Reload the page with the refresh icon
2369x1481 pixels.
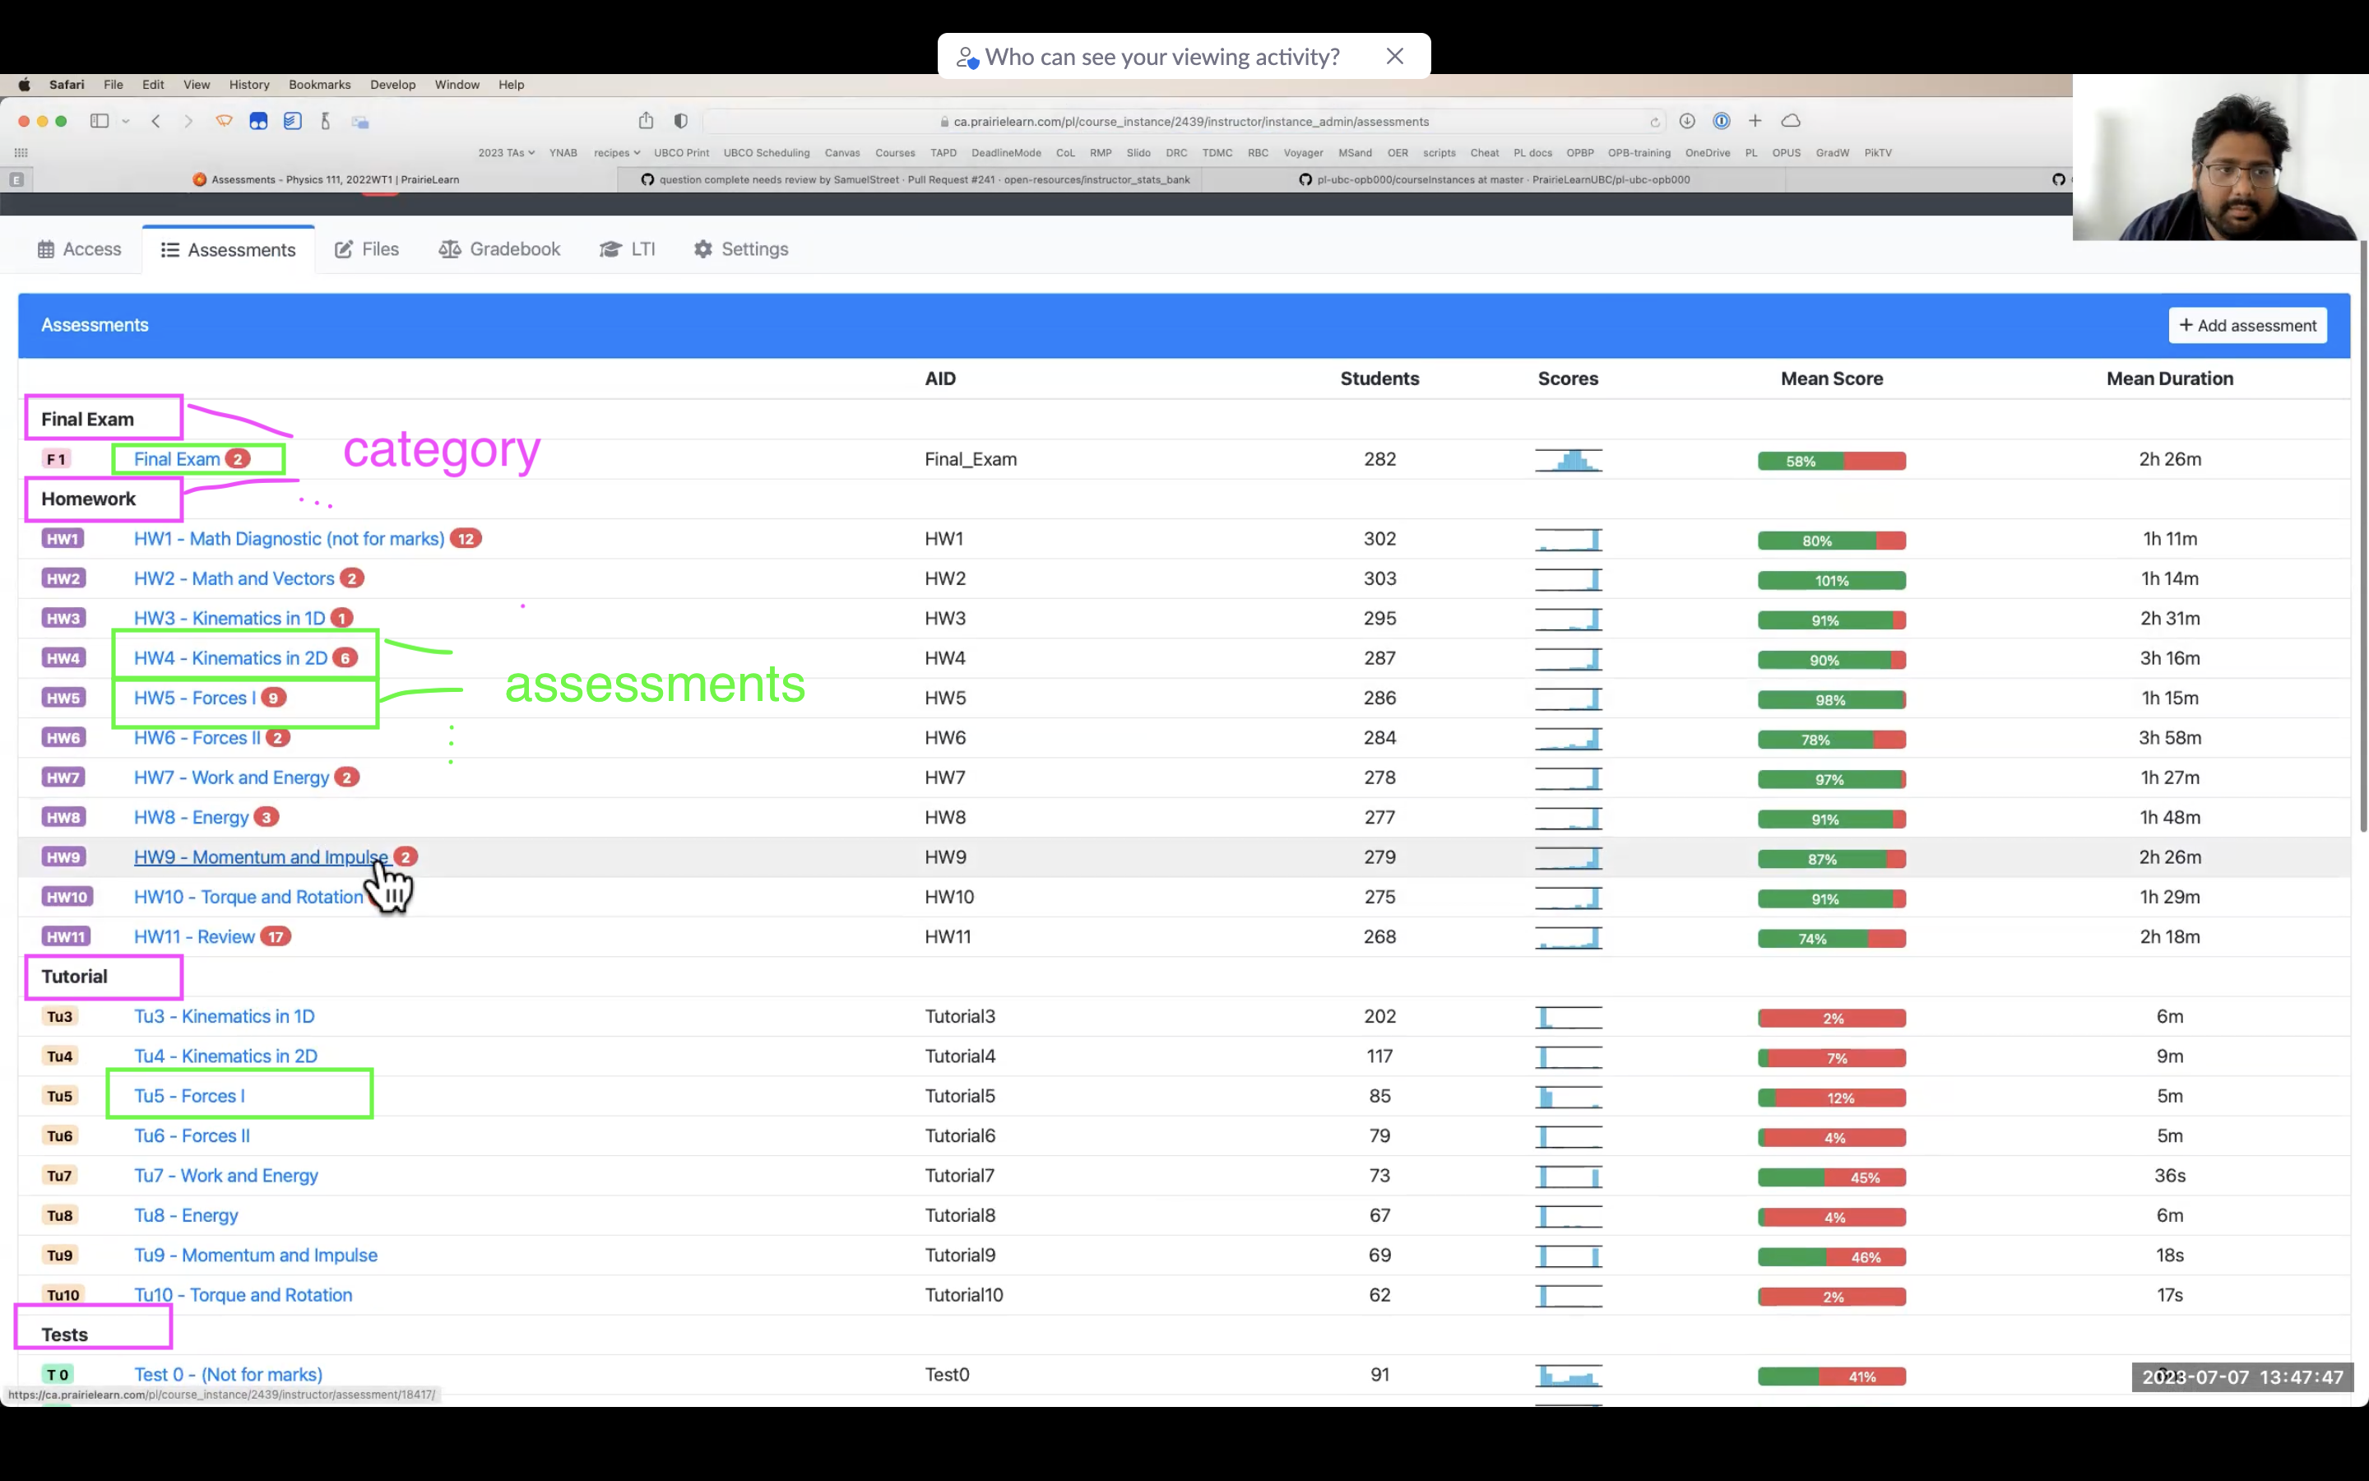[x=1654, y=123]
